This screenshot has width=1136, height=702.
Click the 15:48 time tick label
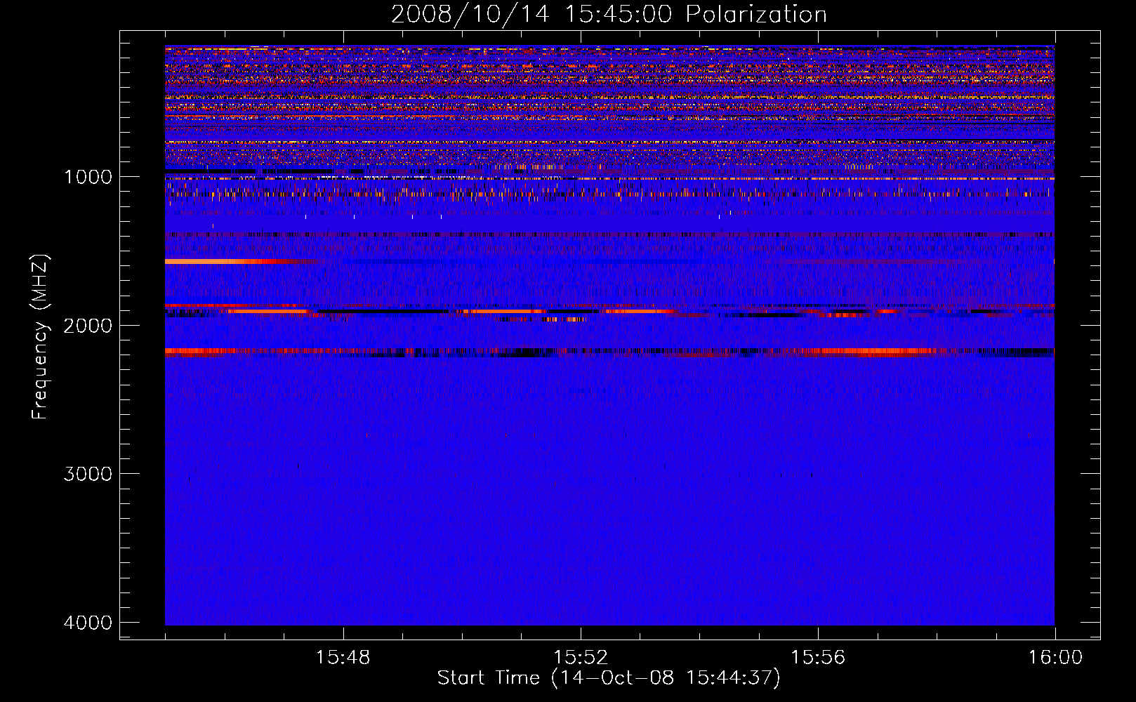[343, 657]
